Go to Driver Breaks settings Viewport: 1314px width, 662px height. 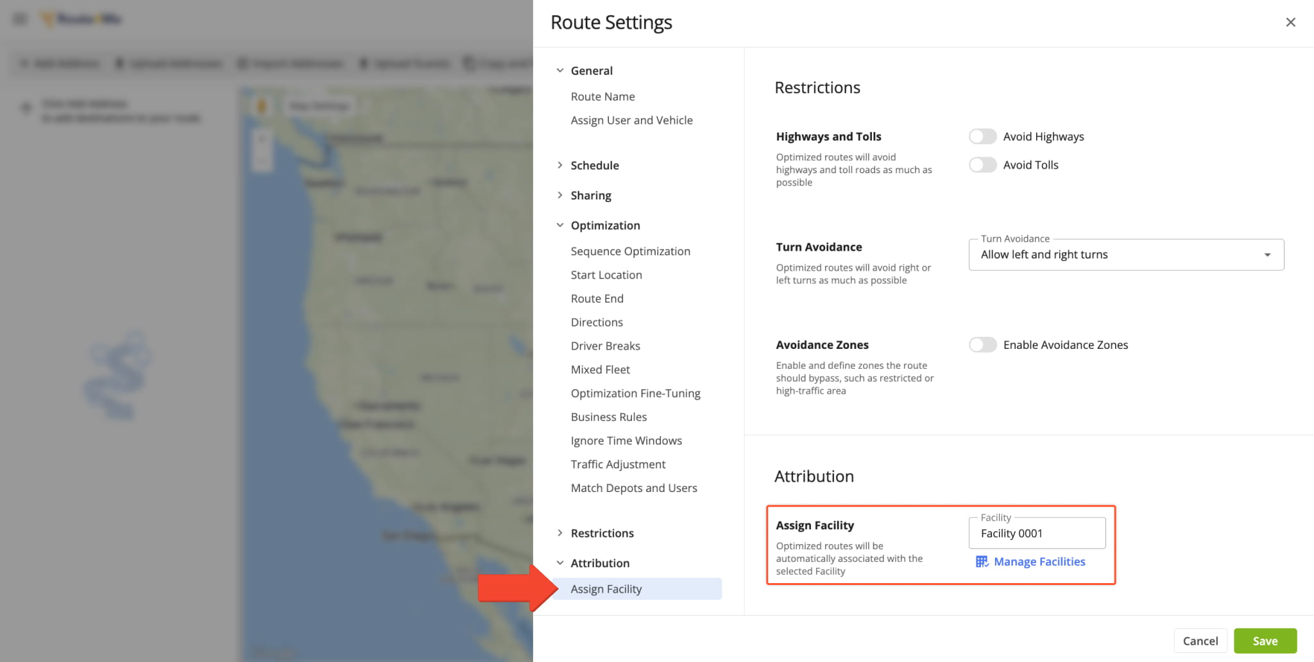(x=605, y=346)
